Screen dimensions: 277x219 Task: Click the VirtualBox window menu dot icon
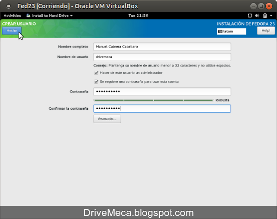click(x=8, y=6)
